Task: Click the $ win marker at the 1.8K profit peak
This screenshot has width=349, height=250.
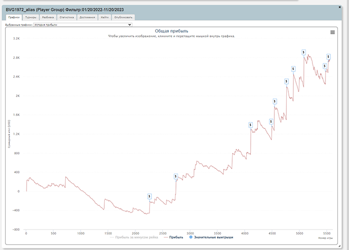Action: 275,101
